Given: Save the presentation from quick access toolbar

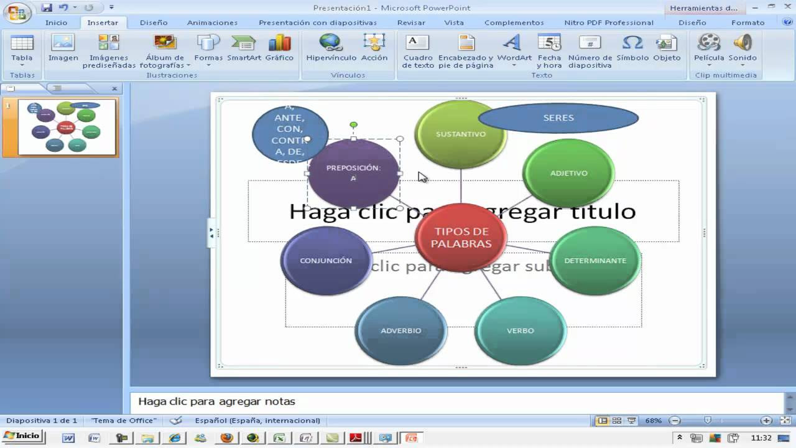Looking at the screenshot, I should (x=47, y=7).
